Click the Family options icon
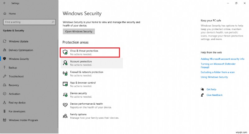 tap(65, 116)
